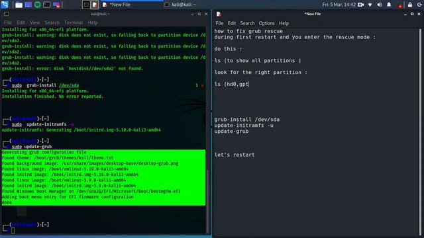Open the terminal Help menu
Image resolution: width=424 pixels, height=238 pixels.
[x=93, y=22]
